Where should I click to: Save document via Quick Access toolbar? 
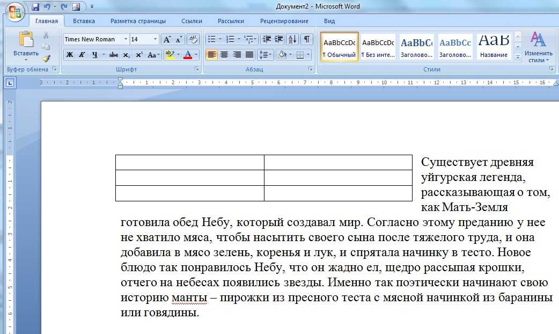pos(35,7)
